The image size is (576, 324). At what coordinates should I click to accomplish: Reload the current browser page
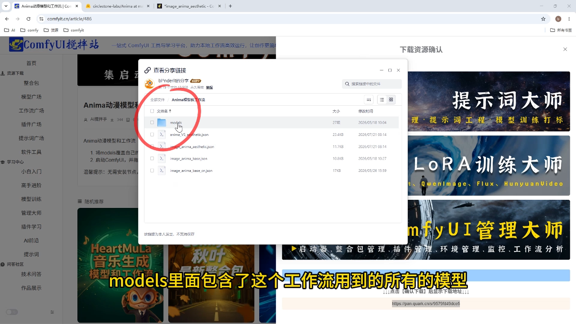point(28,19)
